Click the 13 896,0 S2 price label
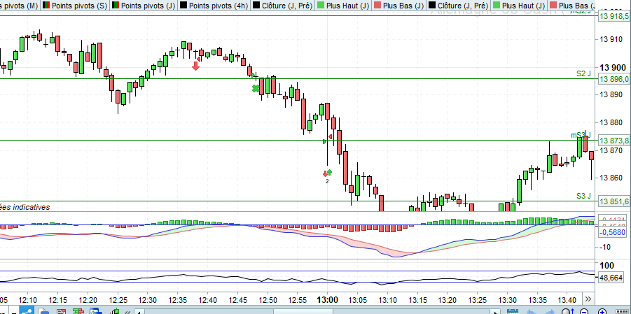631x314 pixels. coord(613,79)
